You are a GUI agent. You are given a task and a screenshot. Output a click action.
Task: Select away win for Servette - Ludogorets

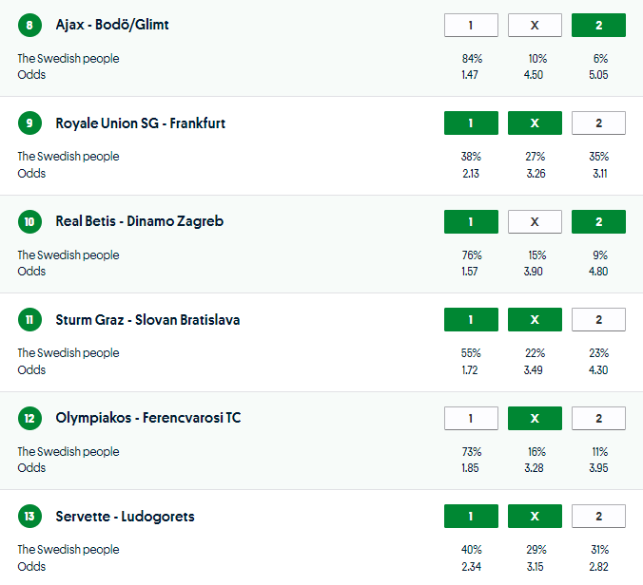(x=598, y=517)
